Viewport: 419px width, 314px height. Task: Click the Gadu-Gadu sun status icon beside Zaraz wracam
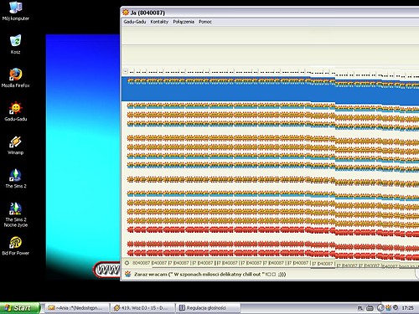pos(128,274)
